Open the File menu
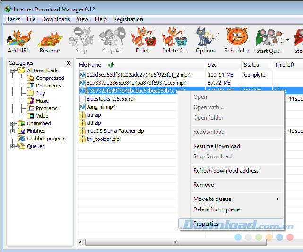303x252 pixels. click(31, 19)
